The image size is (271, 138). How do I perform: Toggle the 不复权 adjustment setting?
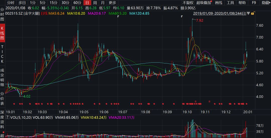[x=188, y=3]
